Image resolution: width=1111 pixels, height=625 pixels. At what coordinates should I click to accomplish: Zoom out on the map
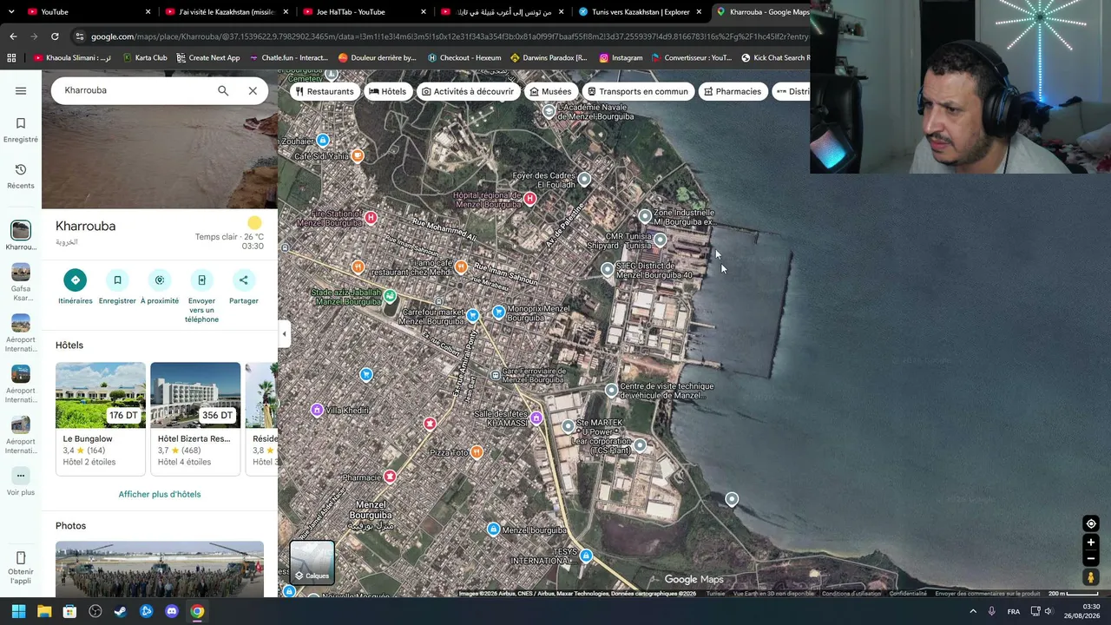point(1091,558)
